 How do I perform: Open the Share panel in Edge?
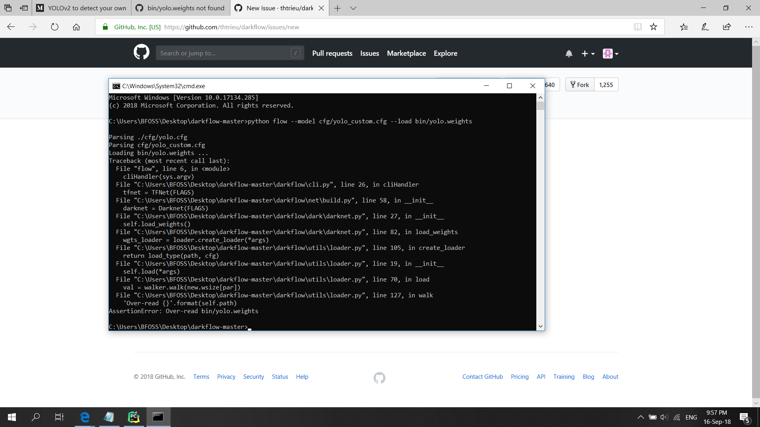click(726, 27)
